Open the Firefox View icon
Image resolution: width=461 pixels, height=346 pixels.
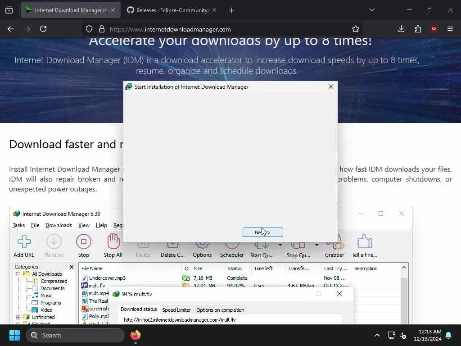[9, 10]
